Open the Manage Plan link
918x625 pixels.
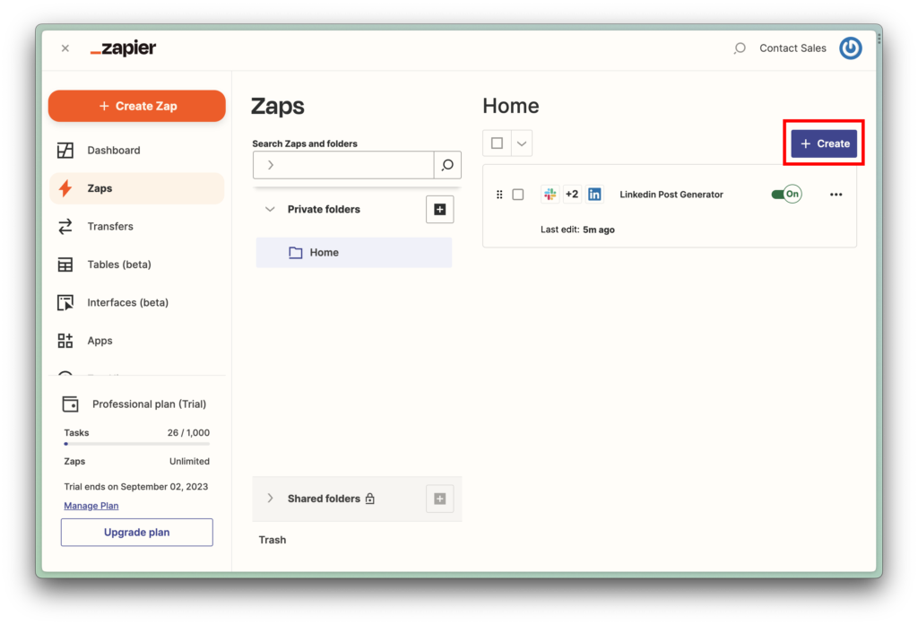click(x=91, y=506)
